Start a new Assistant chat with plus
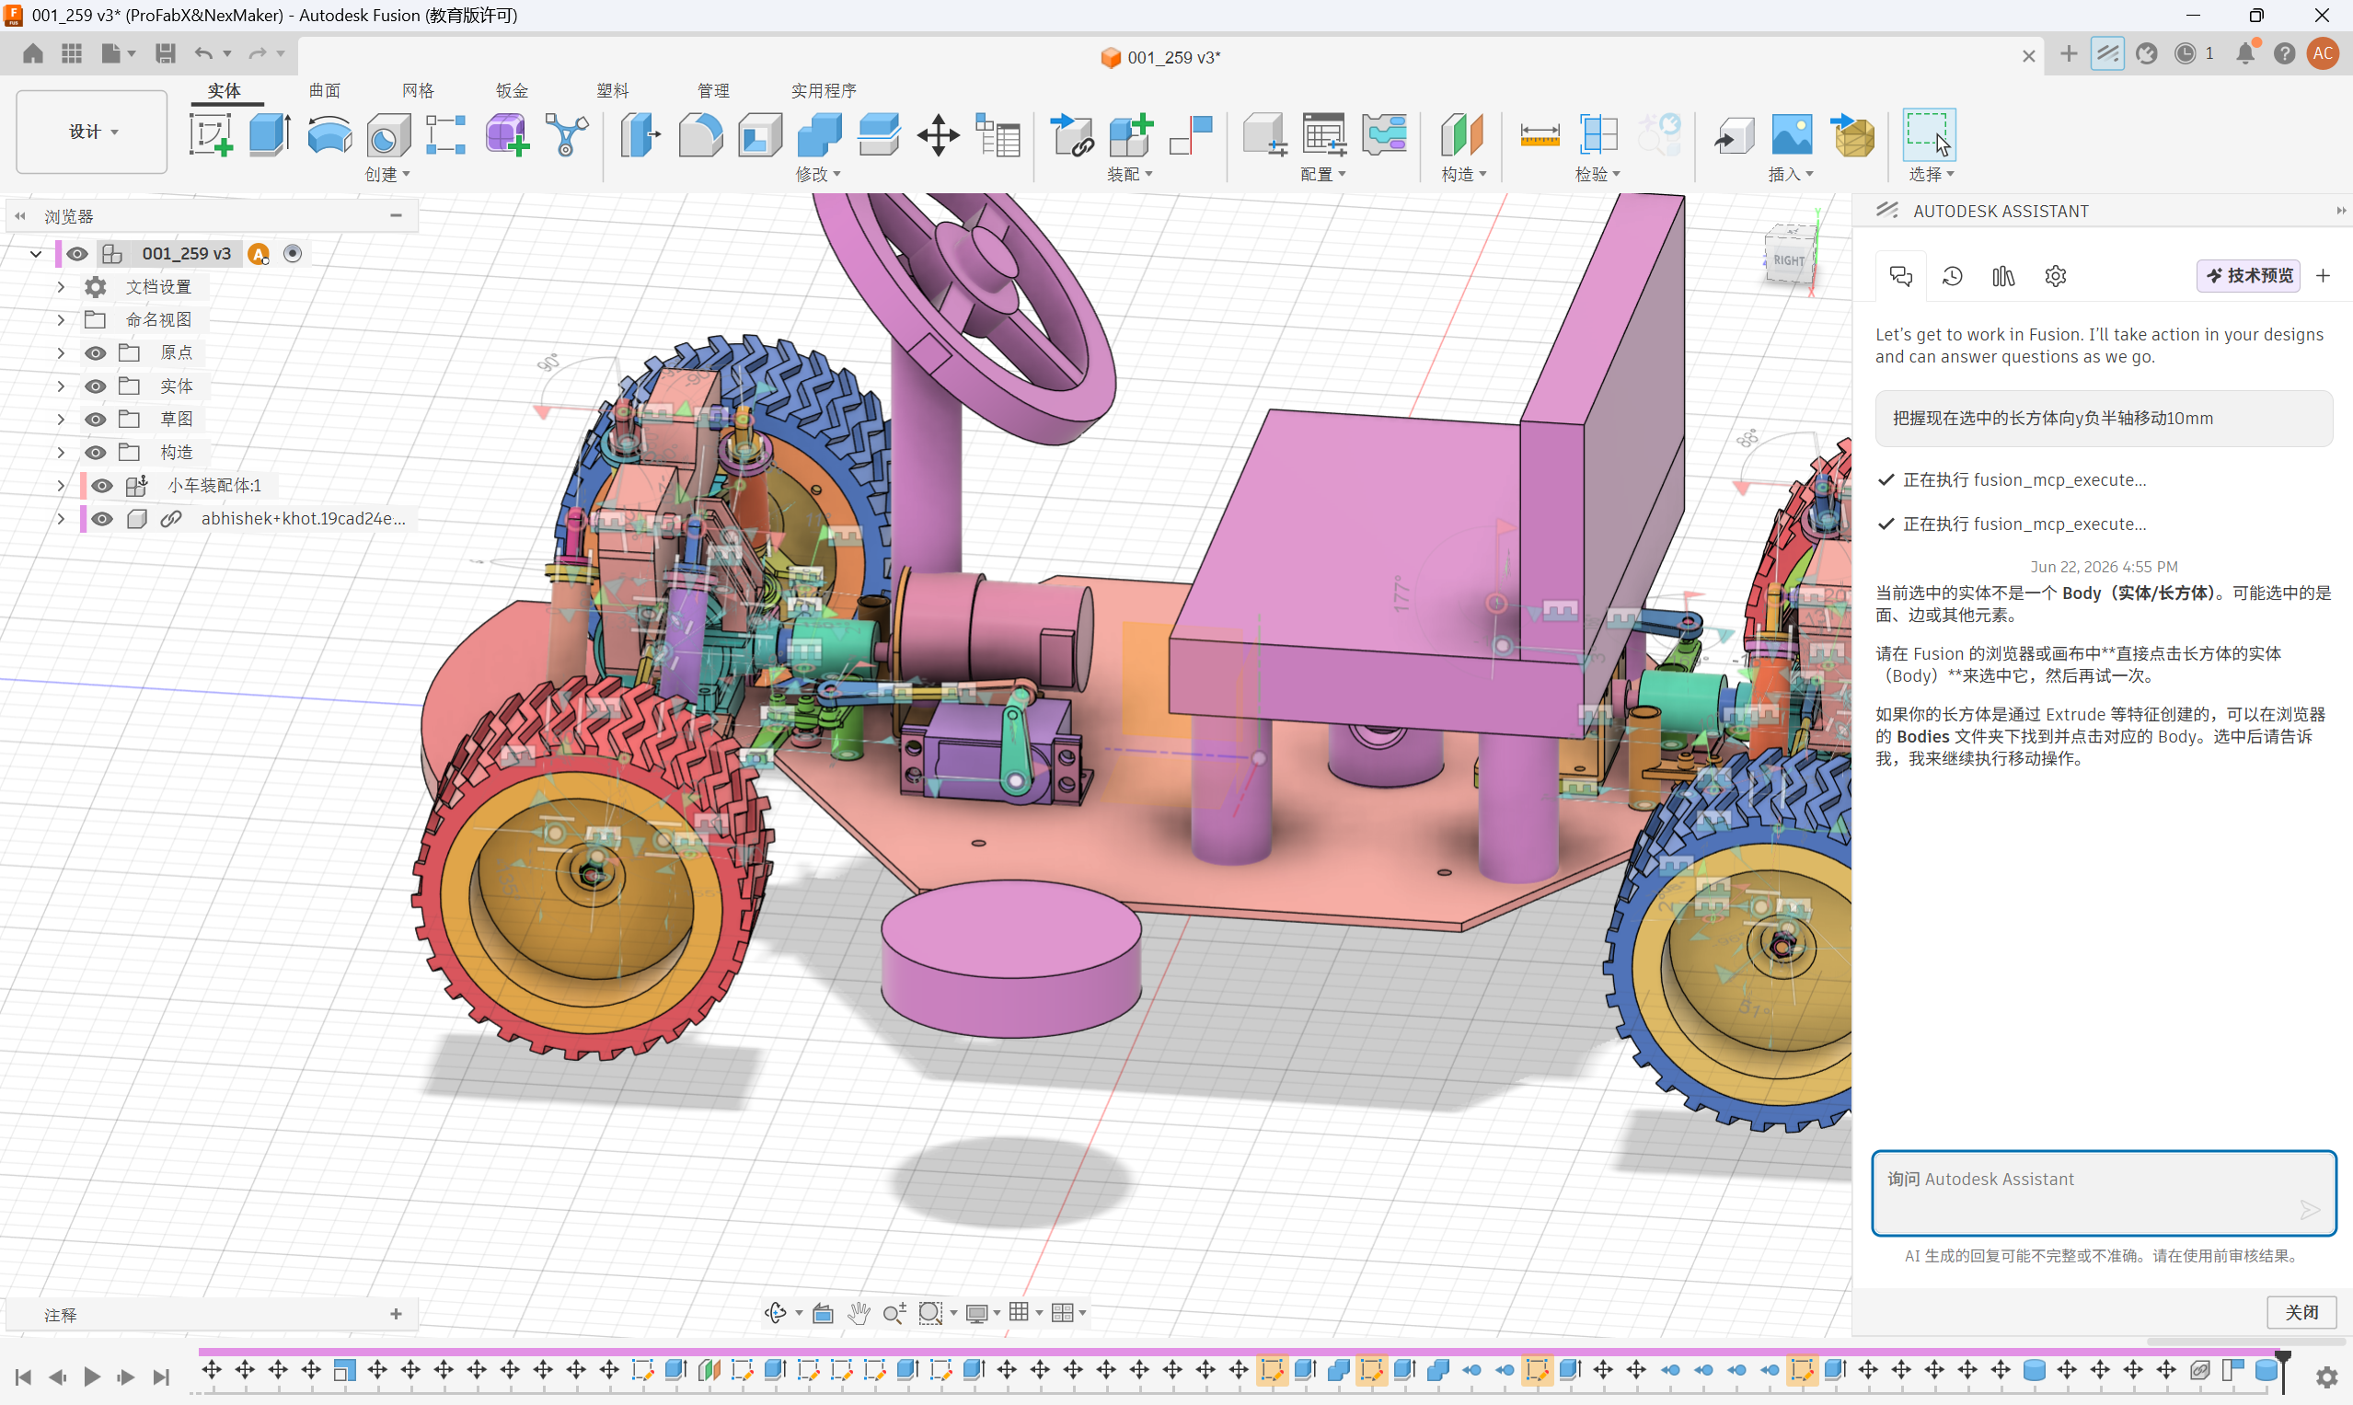Viewport: 2353px width, 1405px height. coord(2323,275)
